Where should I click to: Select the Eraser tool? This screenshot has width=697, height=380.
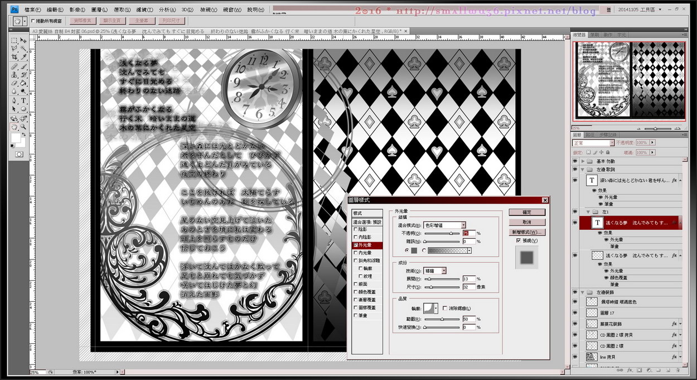pyautogui.click(x=14, y=83)
